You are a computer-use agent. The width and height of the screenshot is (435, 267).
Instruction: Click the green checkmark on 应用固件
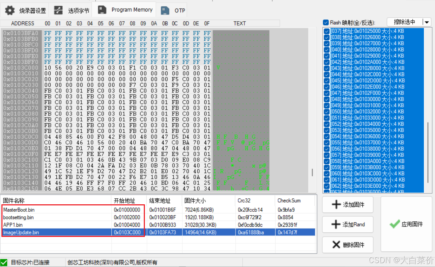coord(395,224)
